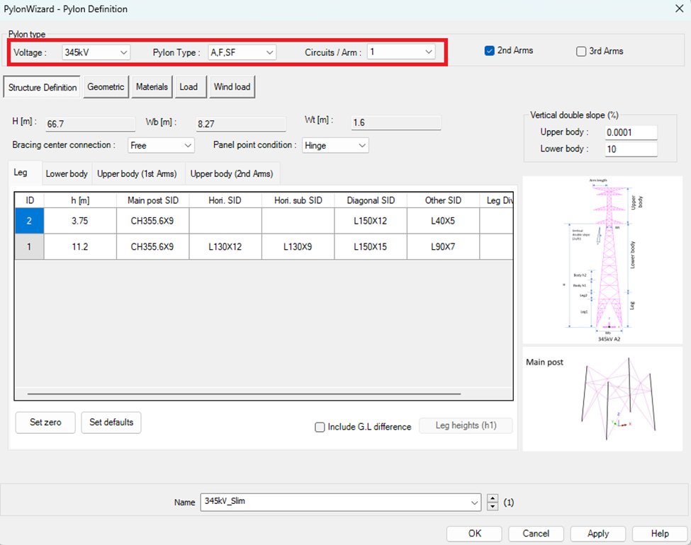Open the Wind load tab

(x=232, y=87)
